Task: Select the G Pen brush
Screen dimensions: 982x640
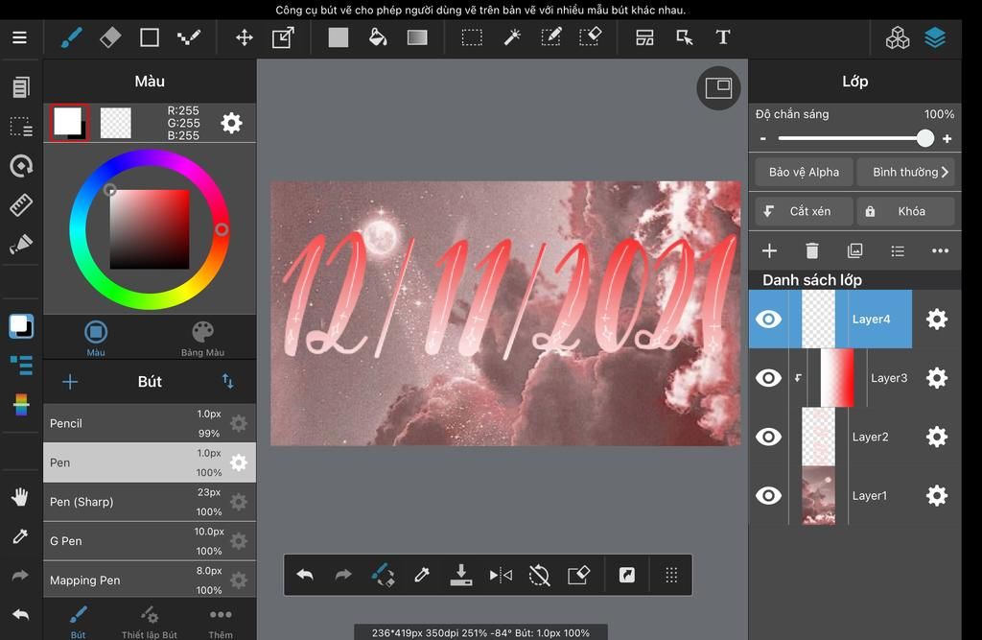Action: click(150, 541)
